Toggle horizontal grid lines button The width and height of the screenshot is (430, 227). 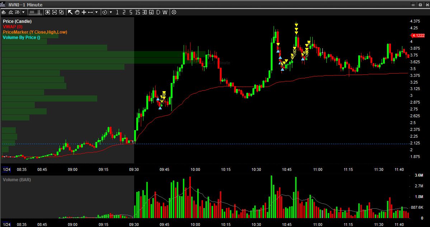[x=32, y=12]
